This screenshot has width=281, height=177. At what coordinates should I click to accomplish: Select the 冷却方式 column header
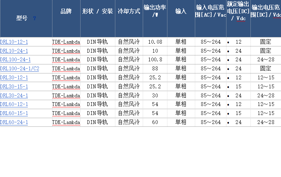[129, 11]
